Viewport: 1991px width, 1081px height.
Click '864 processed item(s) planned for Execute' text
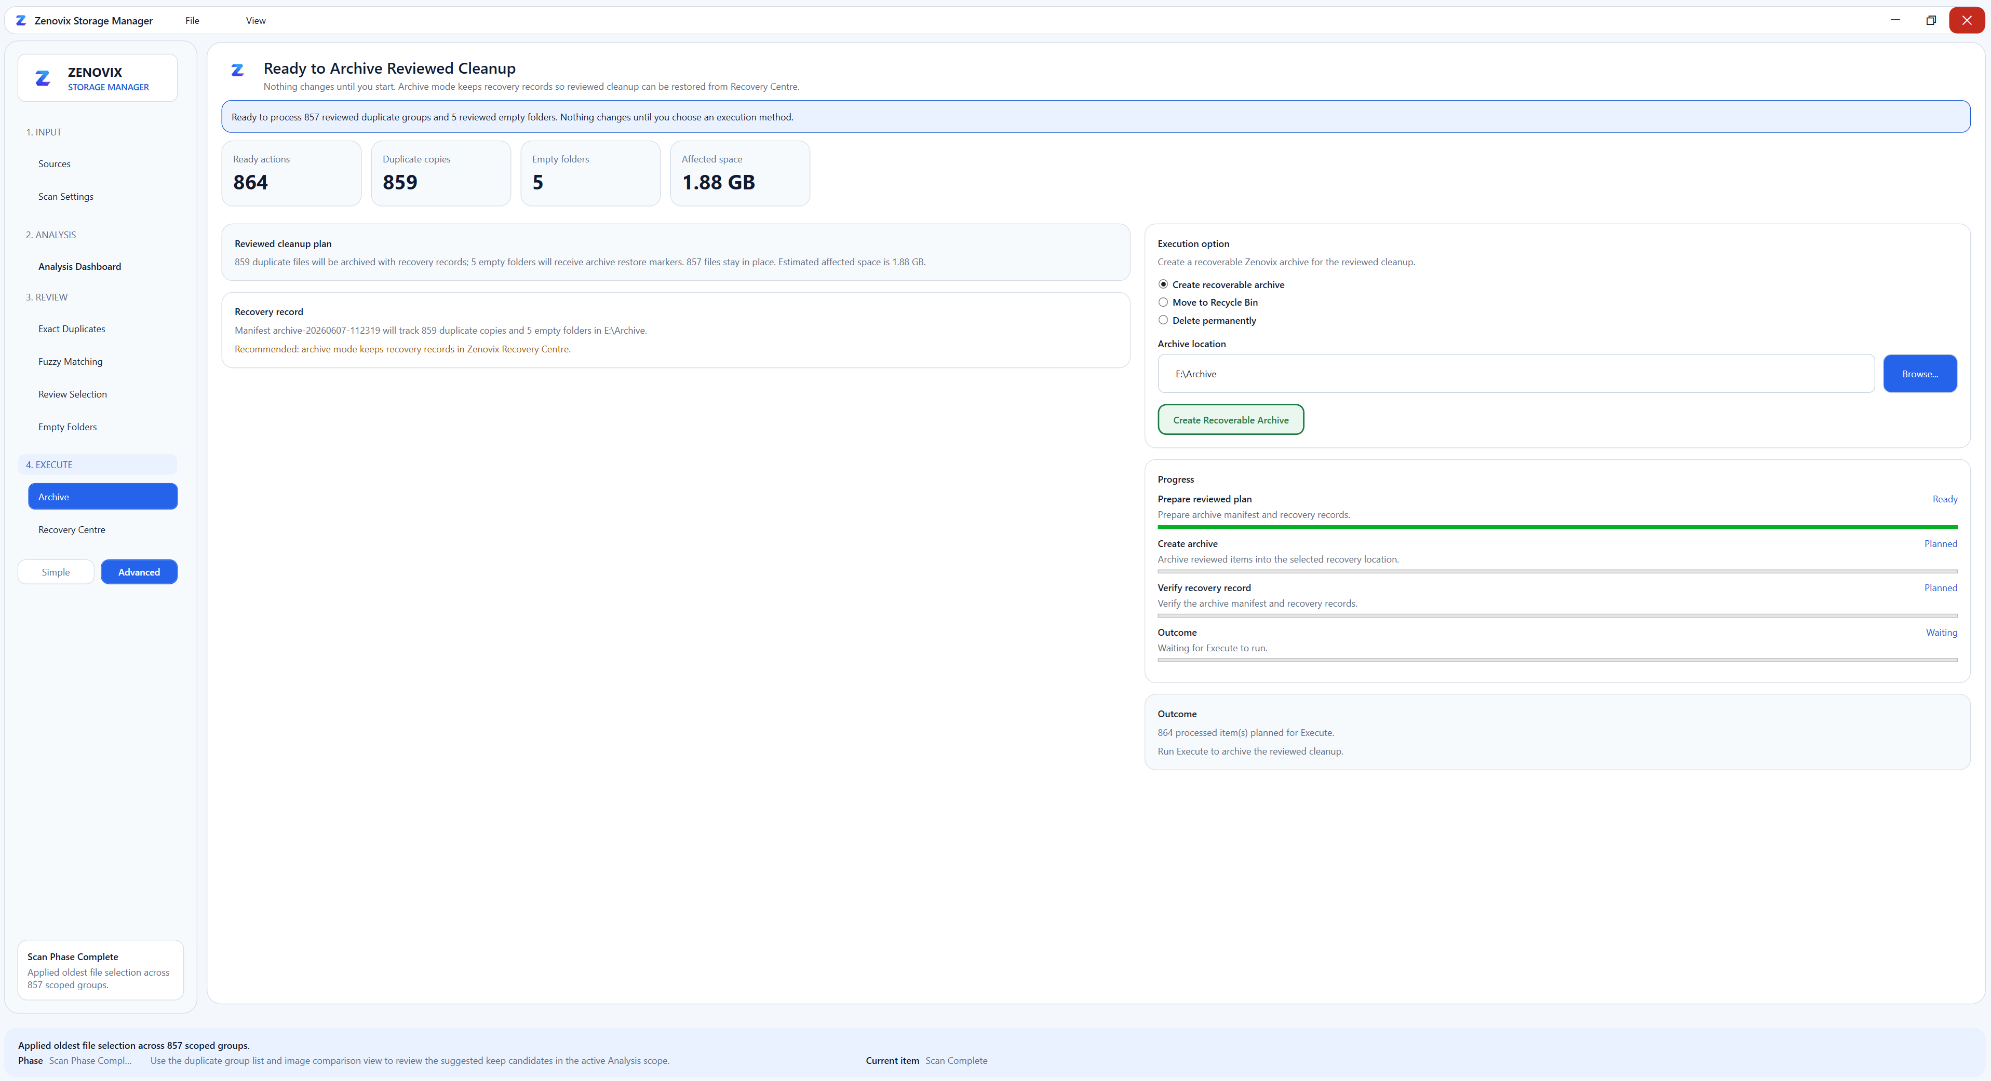point(1246,733)
